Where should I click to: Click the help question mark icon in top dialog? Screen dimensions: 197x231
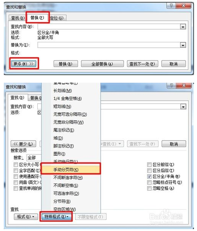click(x=171, y=6)
